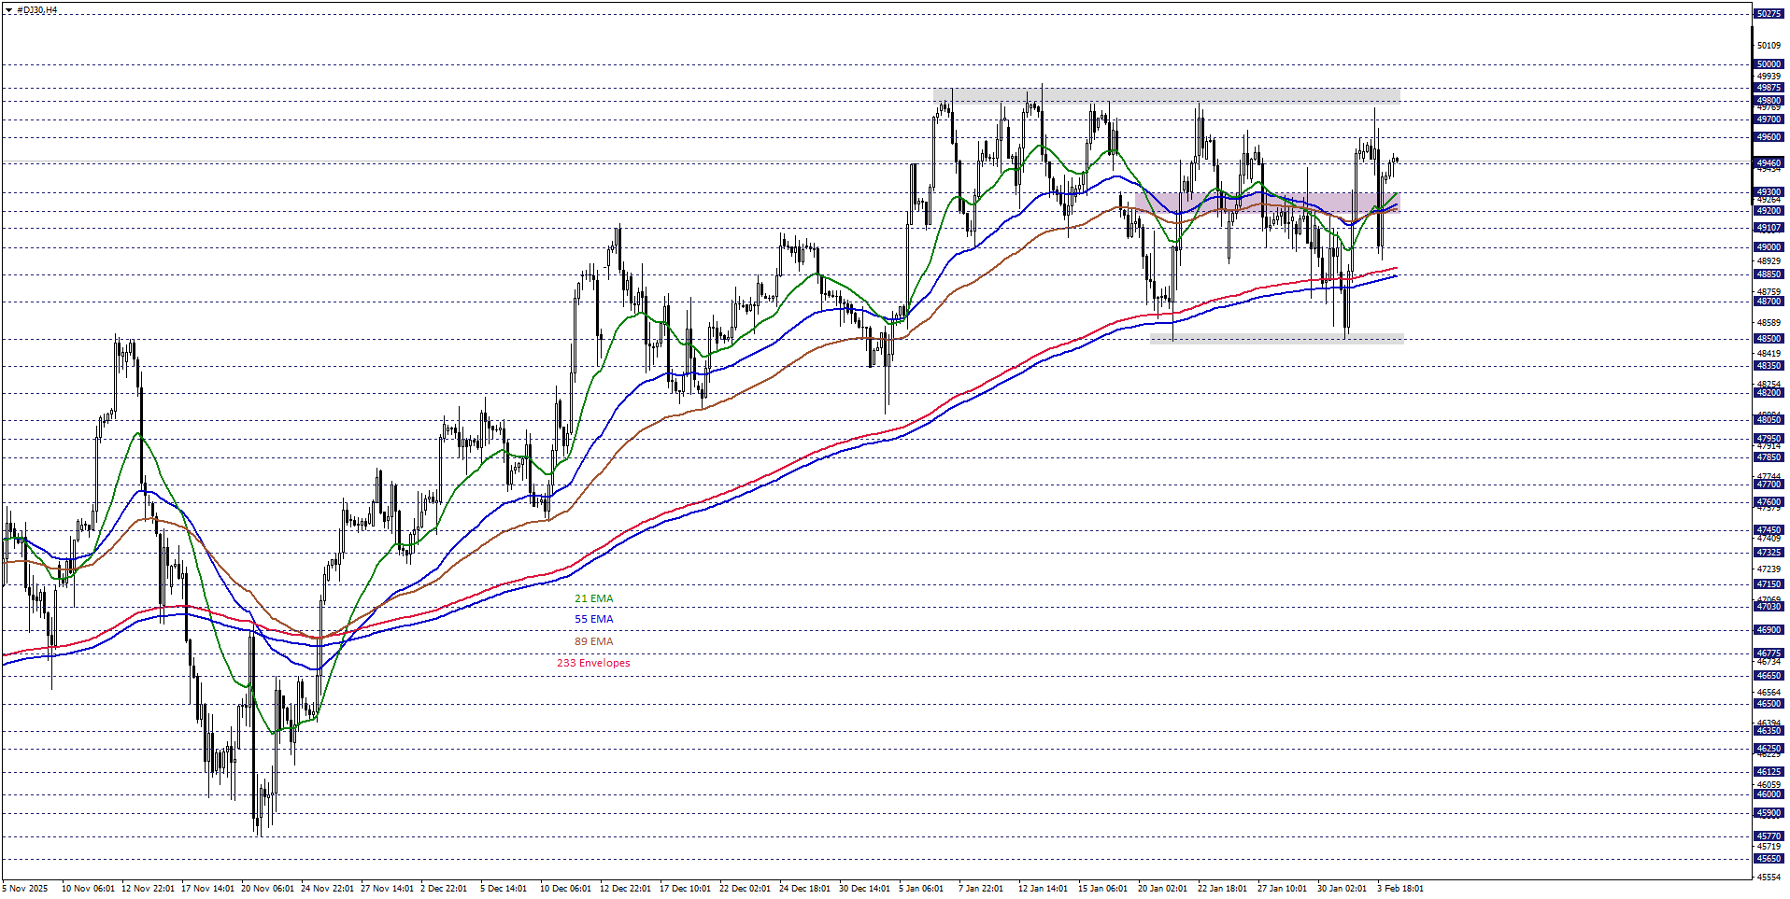This screenshot has width=1790, height=899.
Task: Click the 10 Dec 06:01 time label
Action: tap(566, 888)
